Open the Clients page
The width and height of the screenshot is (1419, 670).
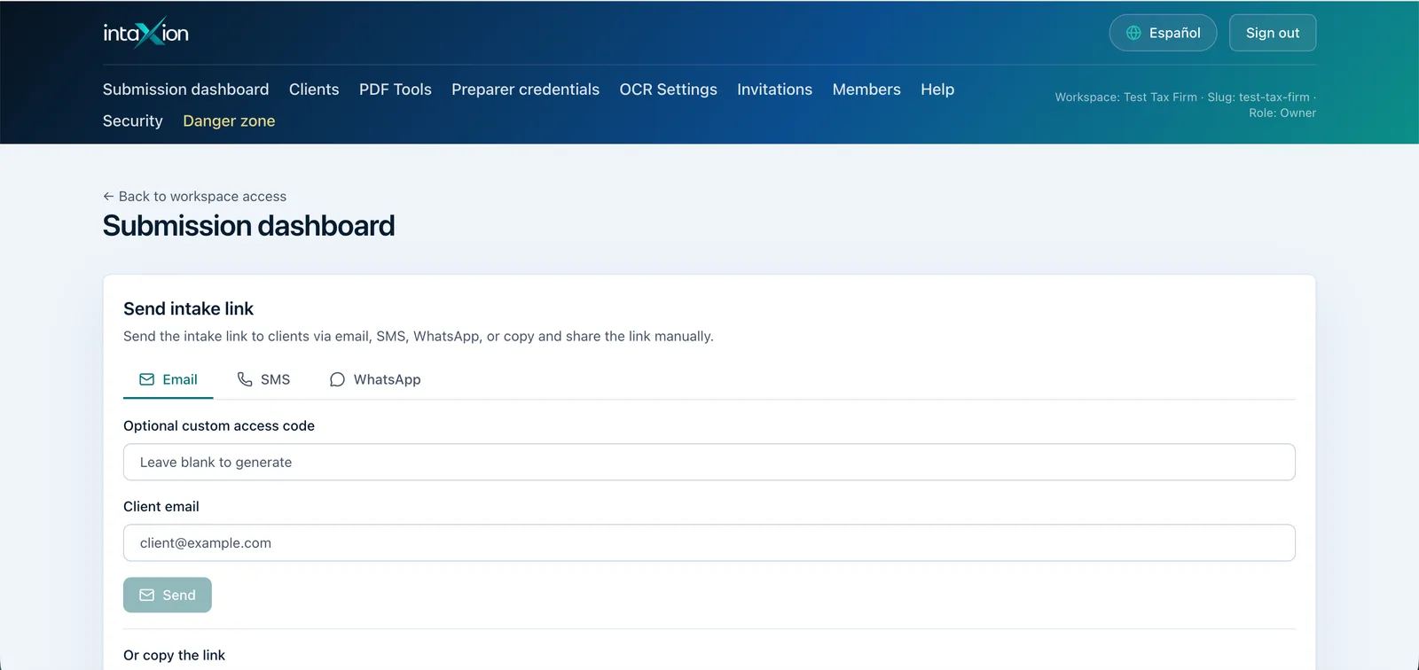click(314, 90)
